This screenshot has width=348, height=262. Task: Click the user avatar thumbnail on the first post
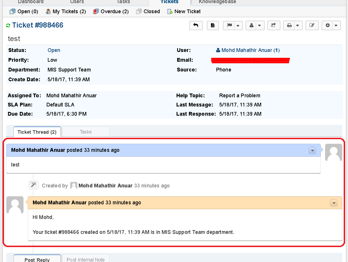coord(333,152)
